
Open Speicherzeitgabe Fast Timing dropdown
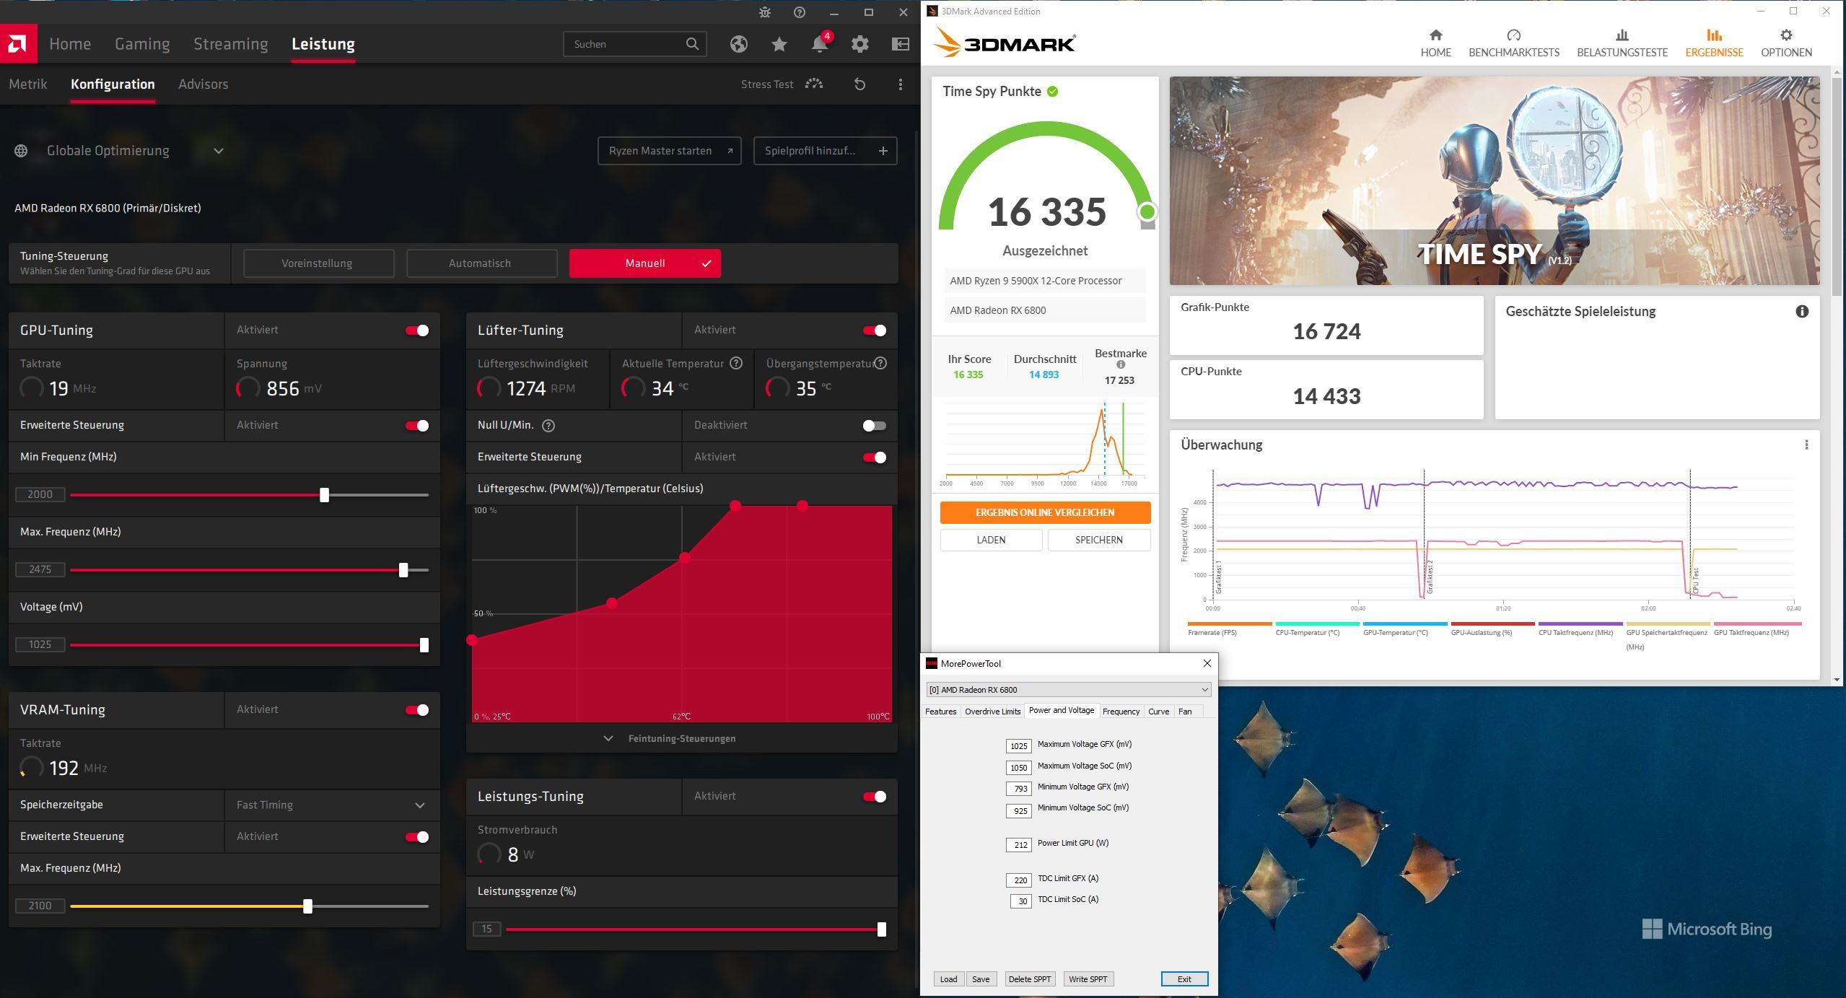419,805
